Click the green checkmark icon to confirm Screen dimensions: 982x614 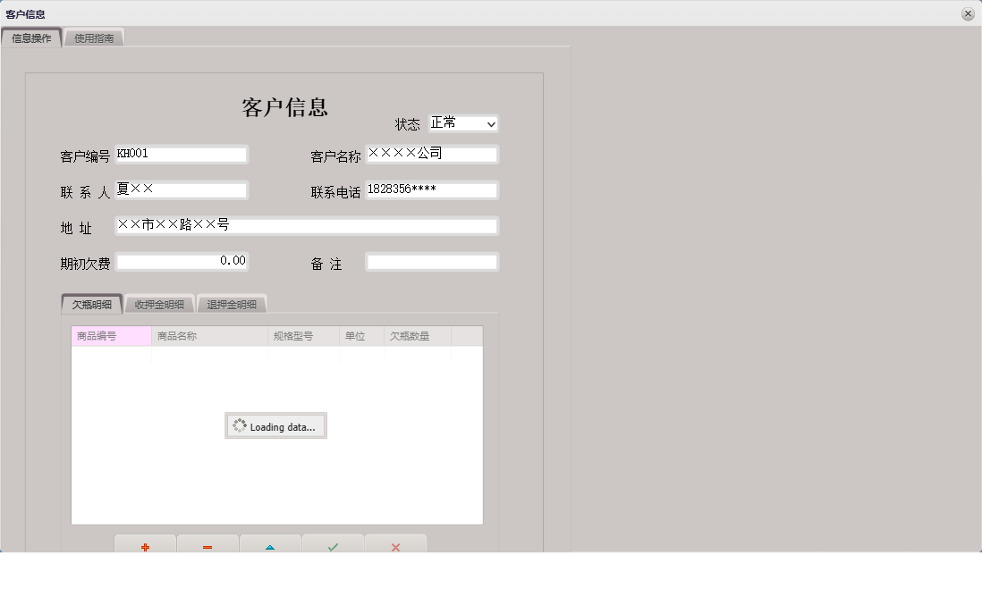pos(333,546)
